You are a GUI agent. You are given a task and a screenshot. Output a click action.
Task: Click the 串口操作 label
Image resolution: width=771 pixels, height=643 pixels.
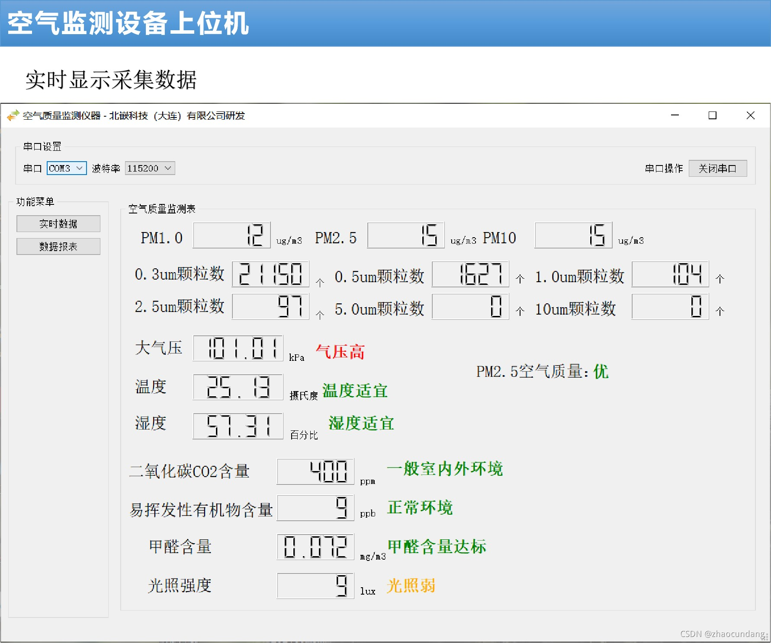[664, 169]
